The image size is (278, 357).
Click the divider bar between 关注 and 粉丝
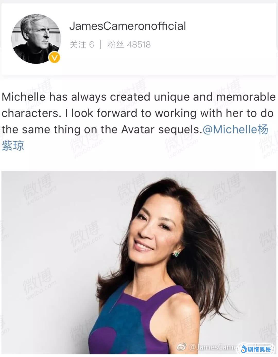(x=101, y=45)
